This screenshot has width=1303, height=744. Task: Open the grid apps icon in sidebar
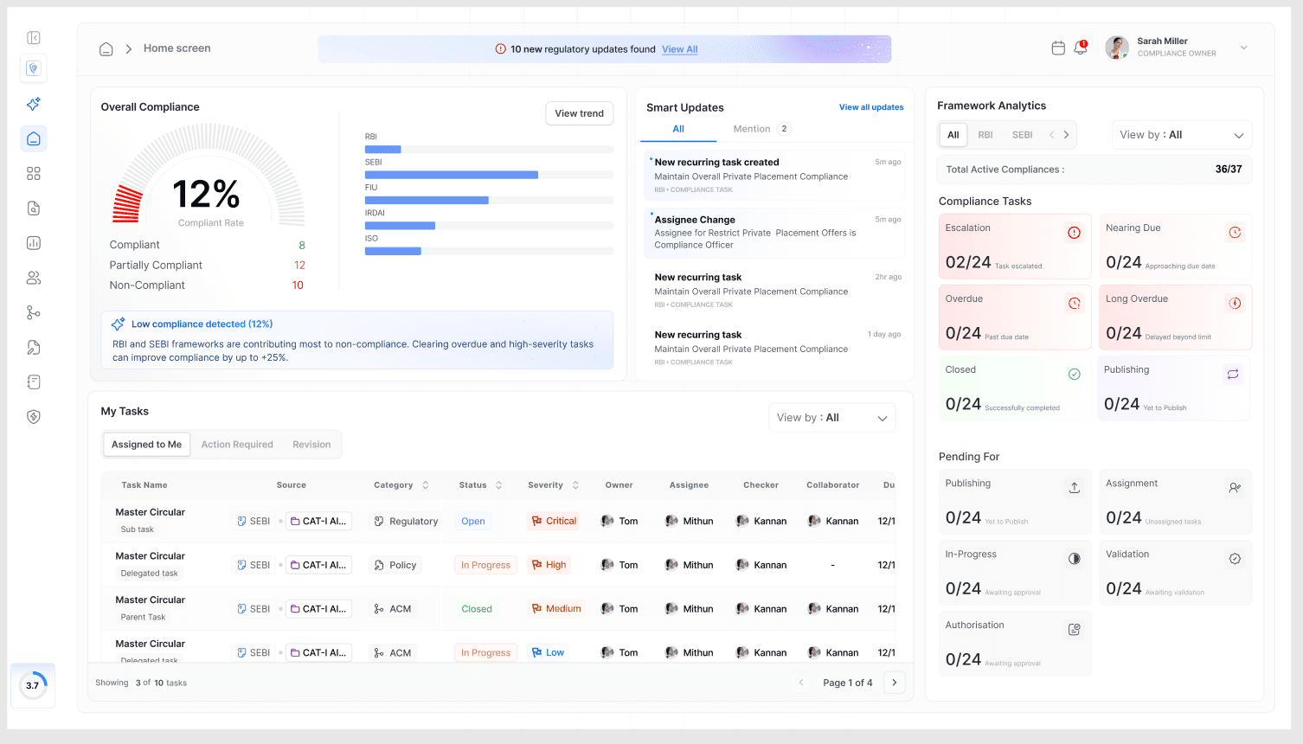click(34, 174)
